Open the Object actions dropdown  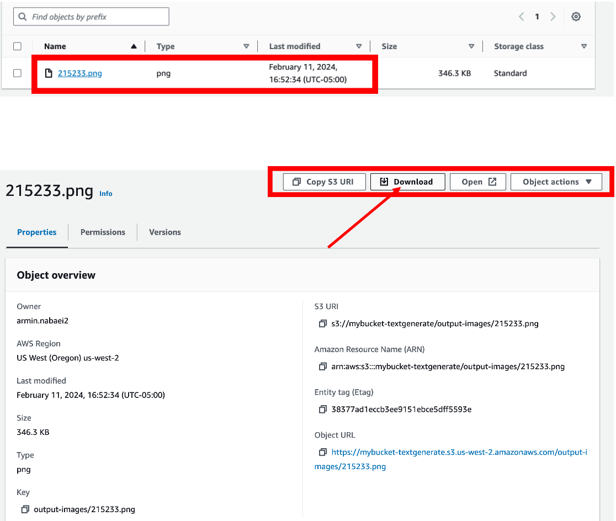click(556, 182)
